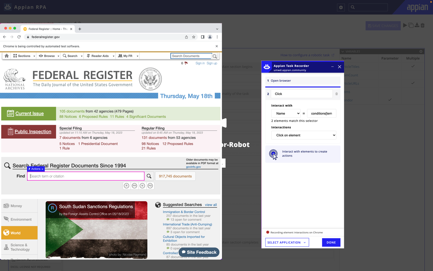Viewport: 433px width, 271px height.
Task: Click the R document type filter
Action: 127,186
